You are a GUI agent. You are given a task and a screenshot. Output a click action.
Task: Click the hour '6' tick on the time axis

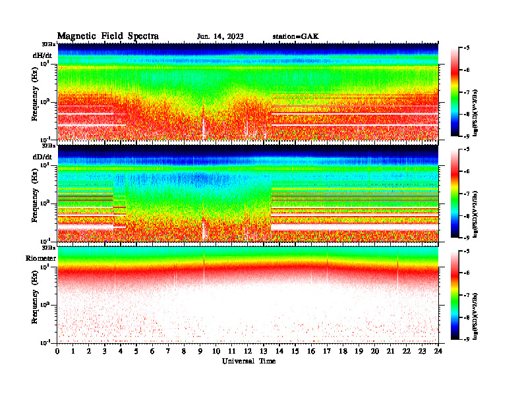point(152,351)
